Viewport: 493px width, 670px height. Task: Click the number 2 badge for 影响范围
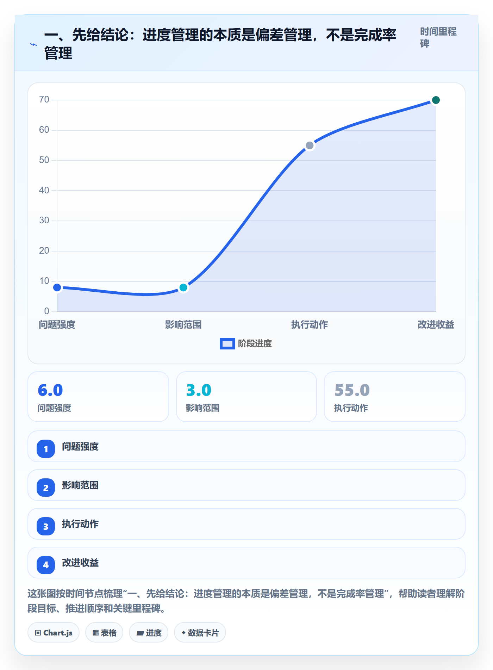point(46,488)
